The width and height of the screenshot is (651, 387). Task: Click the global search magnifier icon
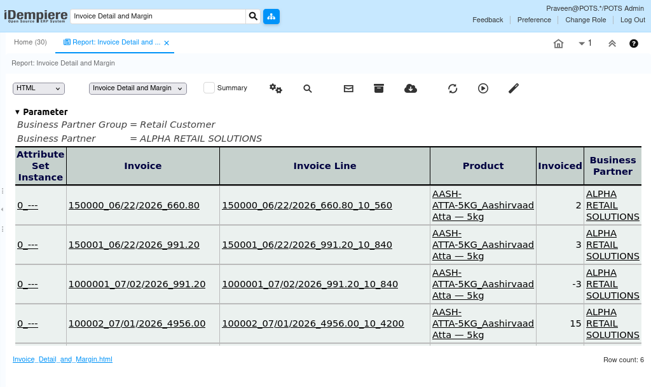(x=253, y=16)
